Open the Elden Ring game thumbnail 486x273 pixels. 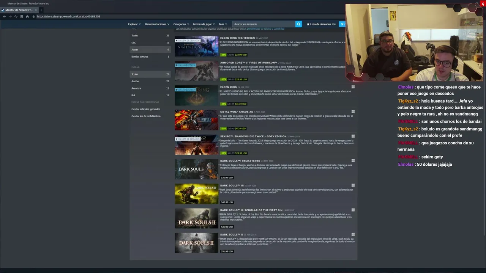tap(196, 96)
